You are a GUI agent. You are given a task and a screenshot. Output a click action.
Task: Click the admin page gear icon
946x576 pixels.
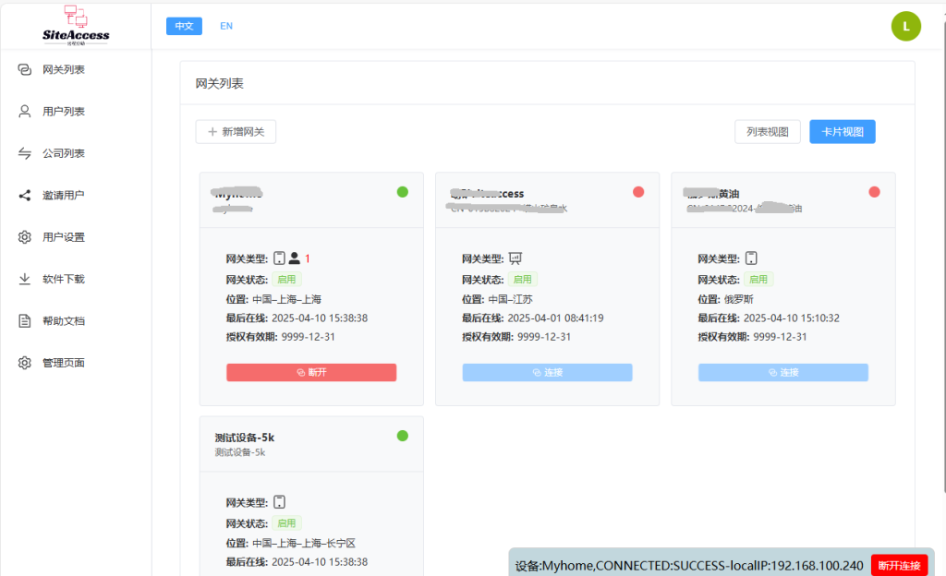coord(25,363)
